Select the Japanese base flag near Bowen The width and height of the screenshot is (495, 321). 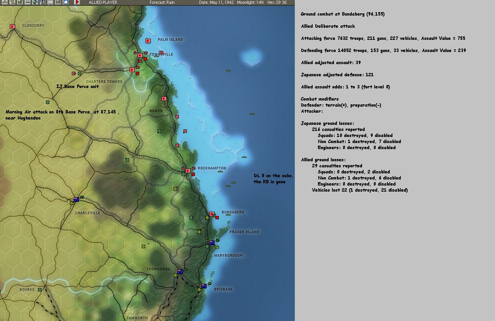164,99
